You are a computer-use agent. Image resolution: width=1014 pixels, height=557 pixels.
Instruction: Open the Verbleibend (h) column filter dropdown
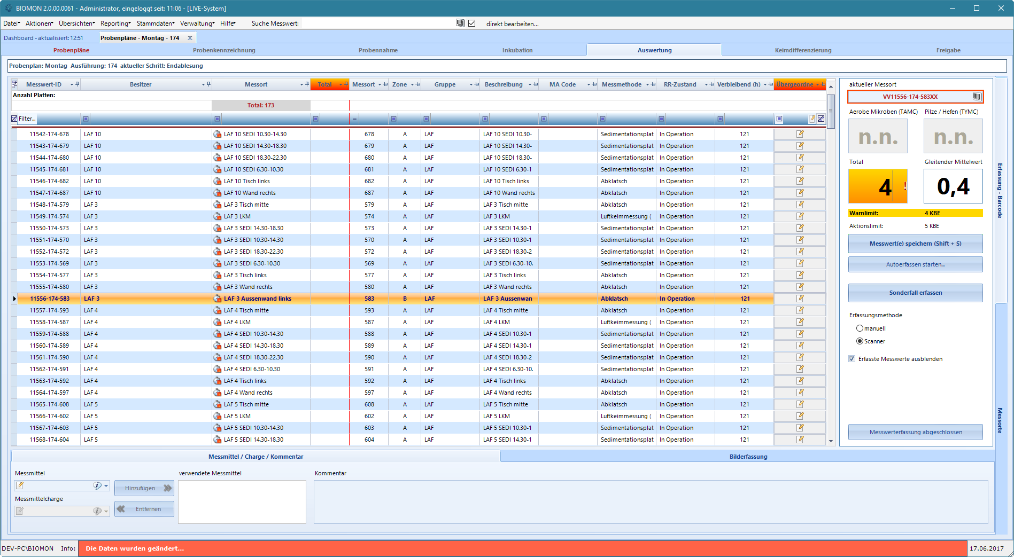click(x=765, y=84)
